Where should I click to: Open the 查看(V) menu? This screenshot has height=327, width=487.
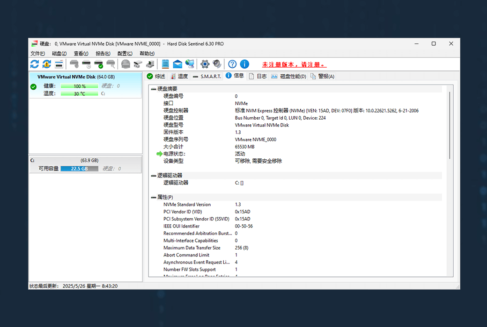[x=81, y=53]
